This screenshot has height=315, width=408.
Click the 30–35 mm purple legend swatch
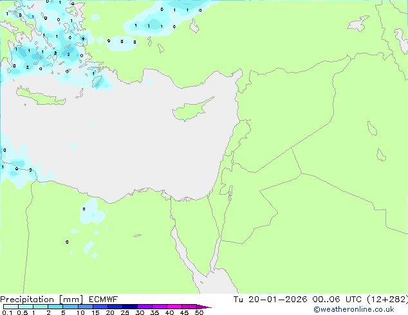145,307
